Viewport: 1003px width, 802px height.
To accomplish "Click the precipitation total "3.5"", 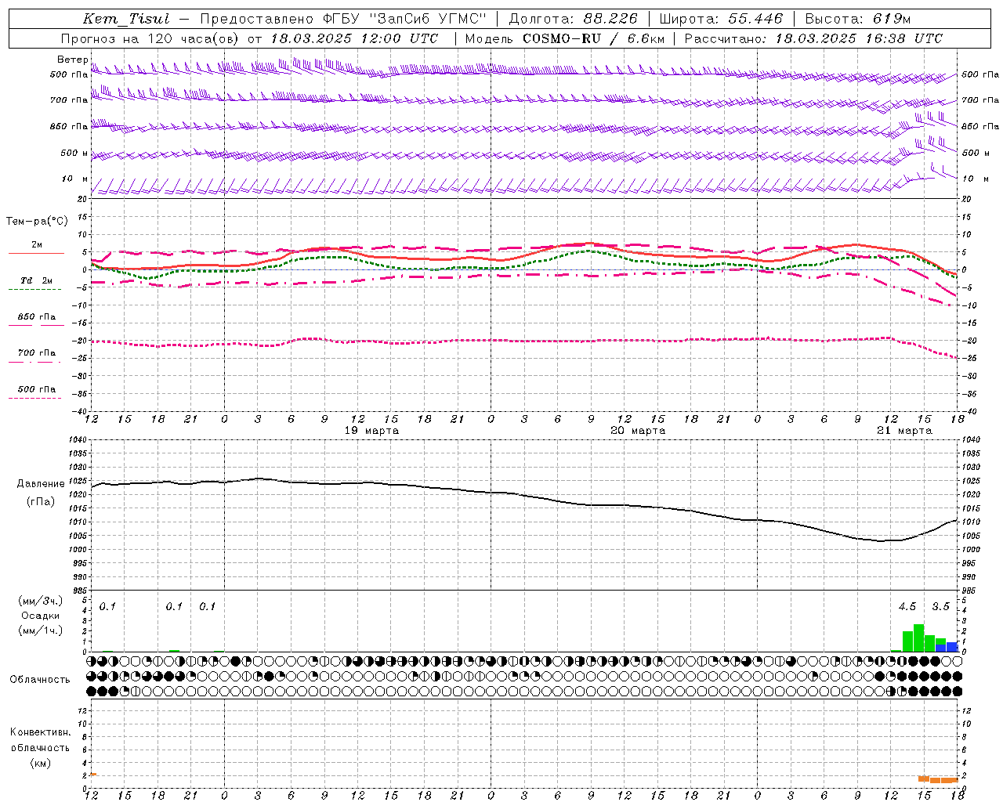I will coord(940,607).
